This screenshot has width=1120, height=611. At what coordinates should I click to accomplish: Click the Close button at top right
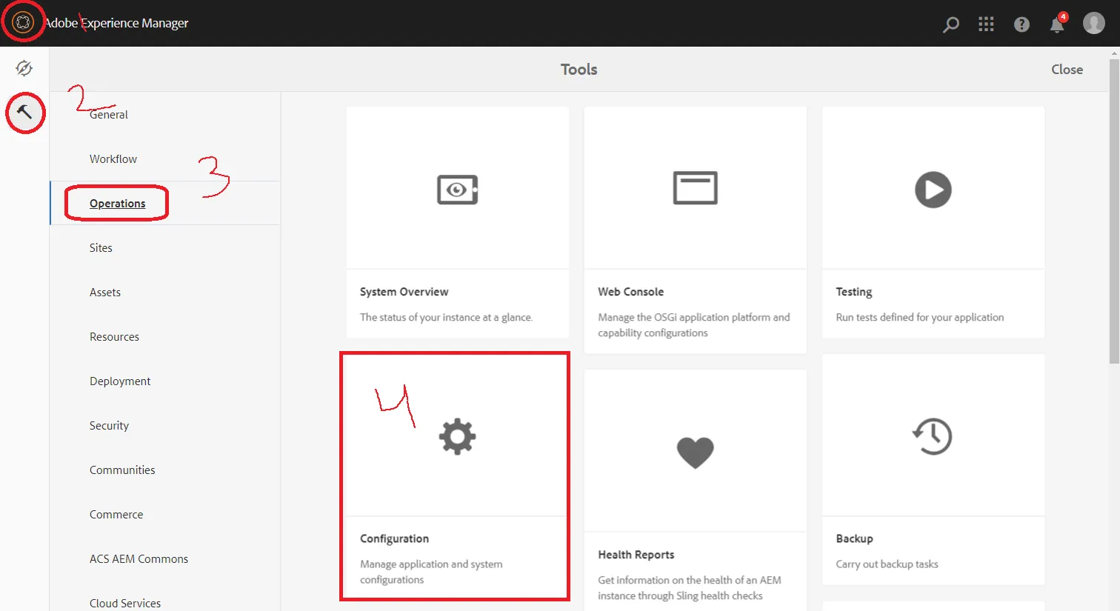pyautogui.click(x=1067, y=70)
